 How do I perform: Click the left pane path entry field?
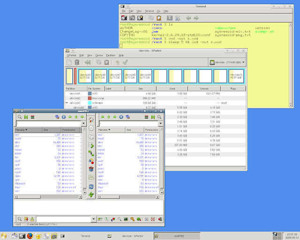tap(49, 124)
